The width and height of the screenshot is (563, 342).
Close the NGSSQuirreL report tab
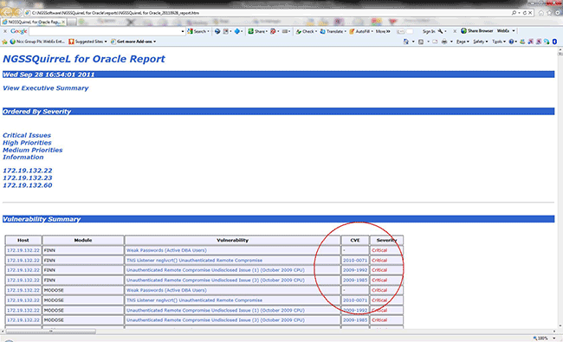[x=63, y=22]
